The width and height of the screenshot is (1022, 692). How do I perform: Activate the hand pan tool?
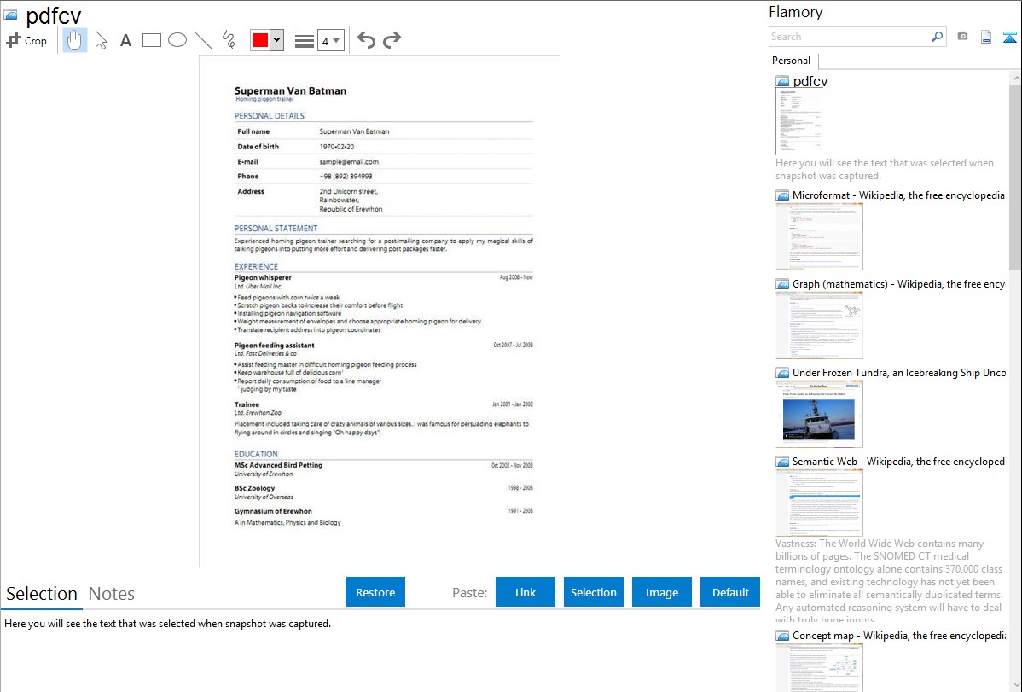click(x=75, y=40)
